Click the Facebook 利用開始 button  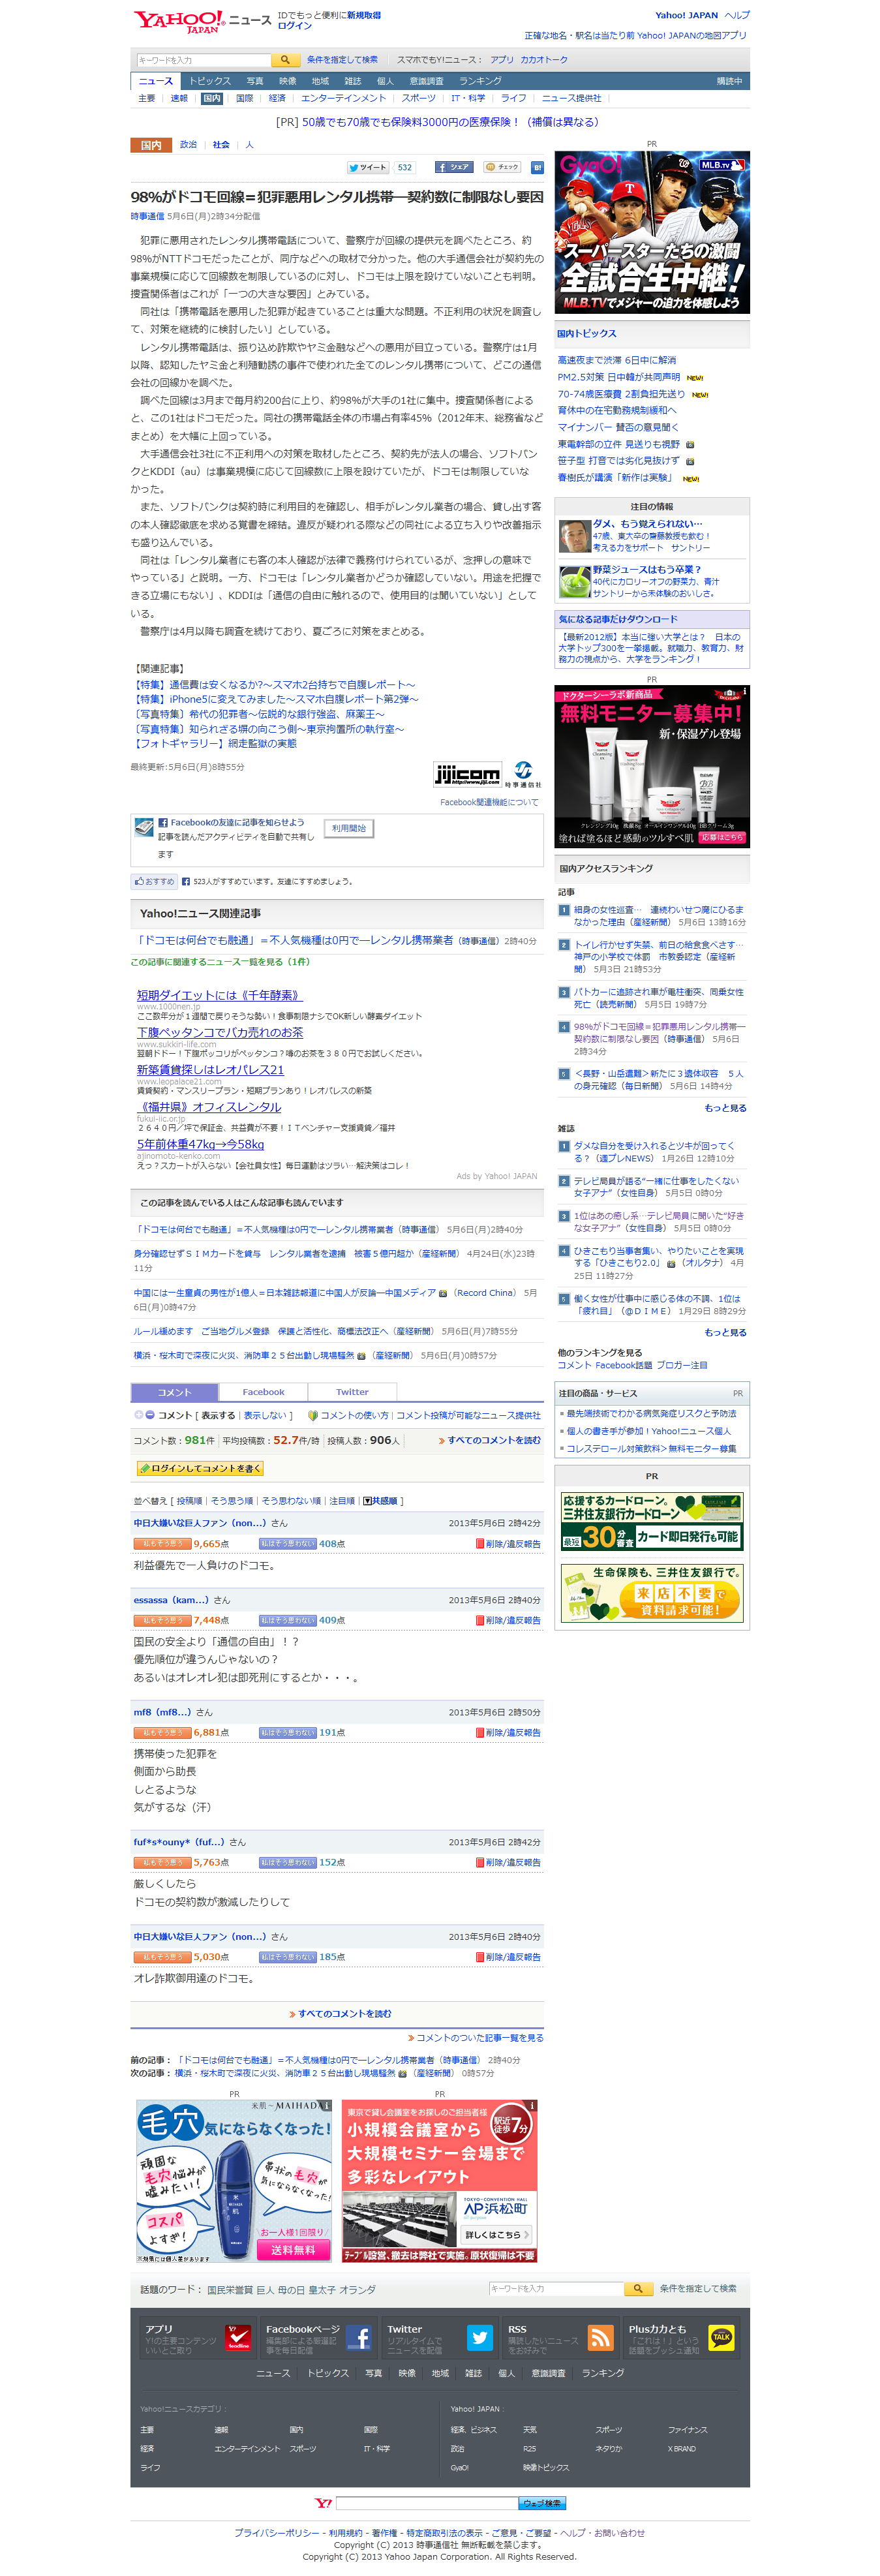[x=349, y=828]
